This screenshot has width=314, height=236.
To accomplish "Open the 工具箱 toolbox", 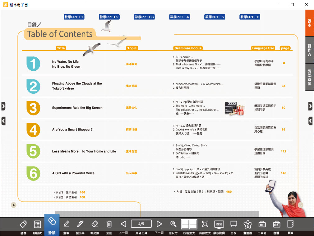I will click(x=262, y=224).
